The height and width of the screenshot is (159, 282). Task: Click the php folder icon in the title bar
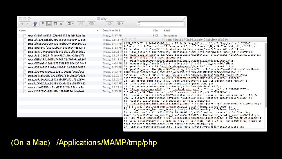coord(98,18)
